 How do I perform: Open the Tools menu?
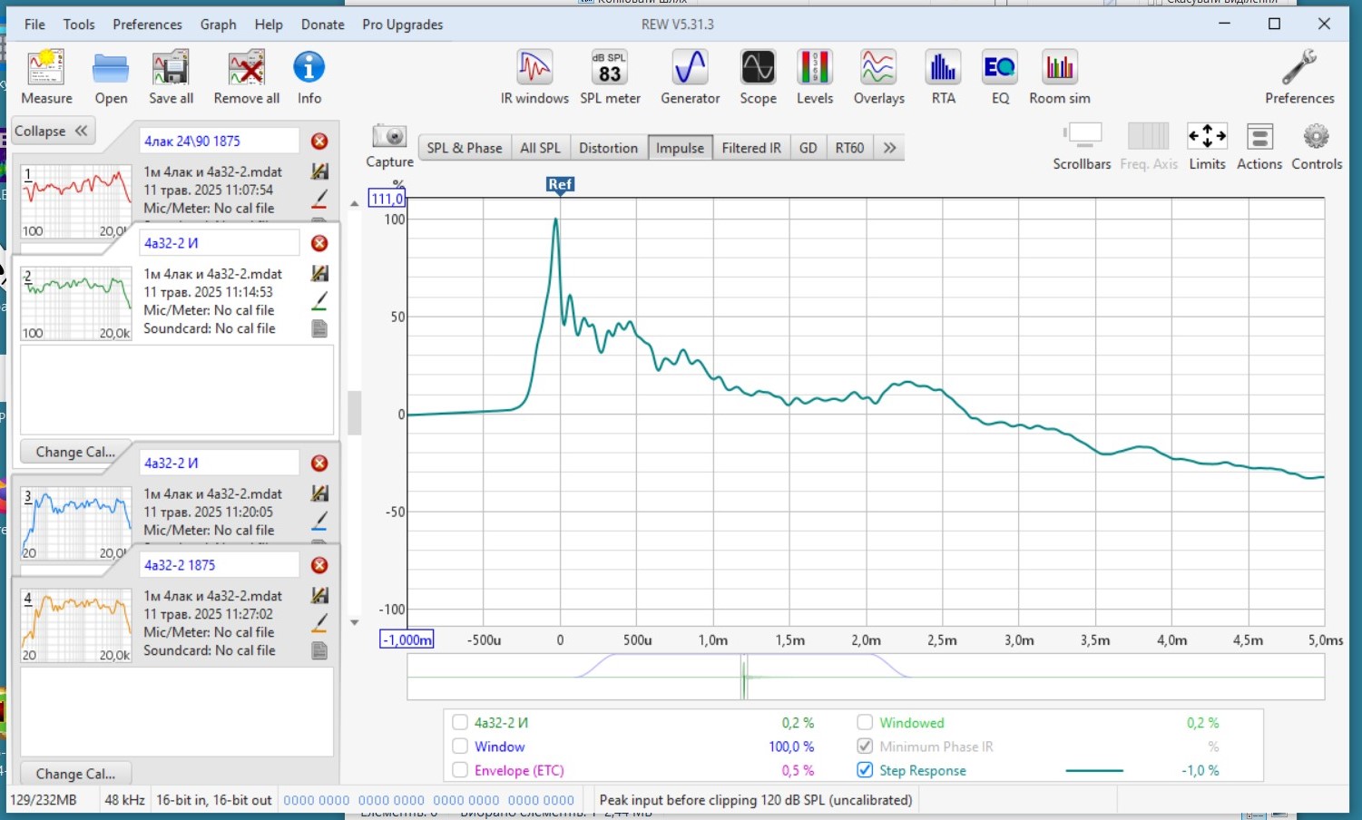pos(79,24)
